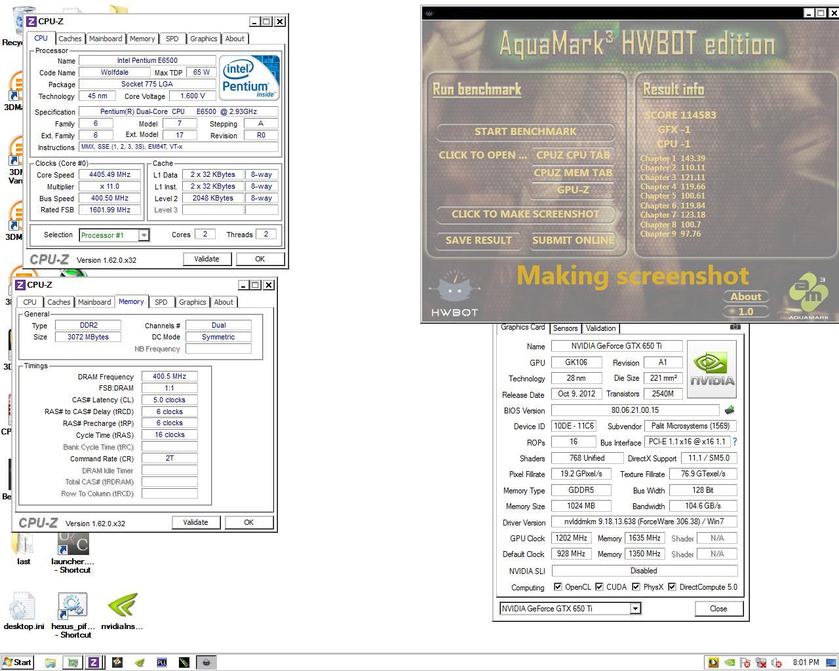839x671 pixels.
Task: Open the Processor #1 selection dropdown
Action: click(x=144, y=235)
